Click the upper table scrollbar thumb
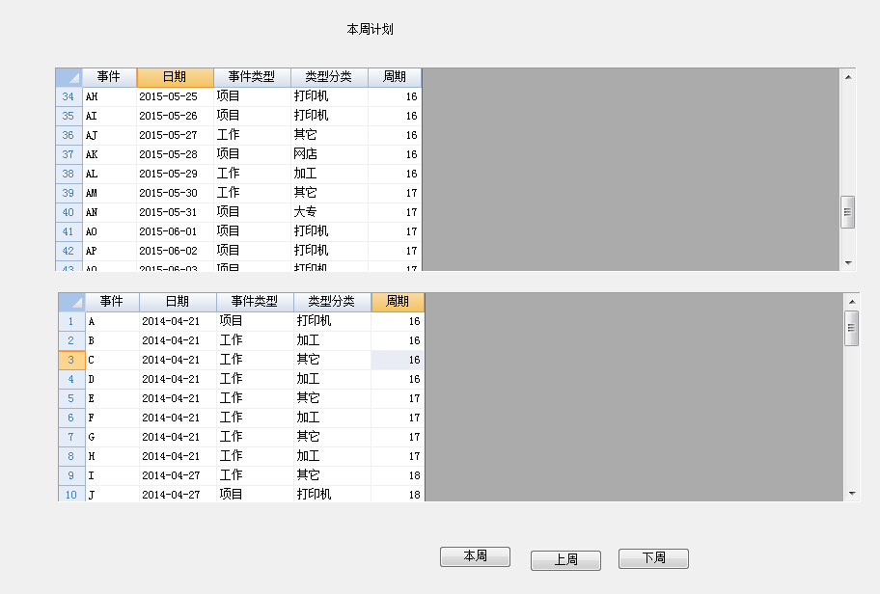The height and width of the screenshot is (594, 880). (847, 212)
